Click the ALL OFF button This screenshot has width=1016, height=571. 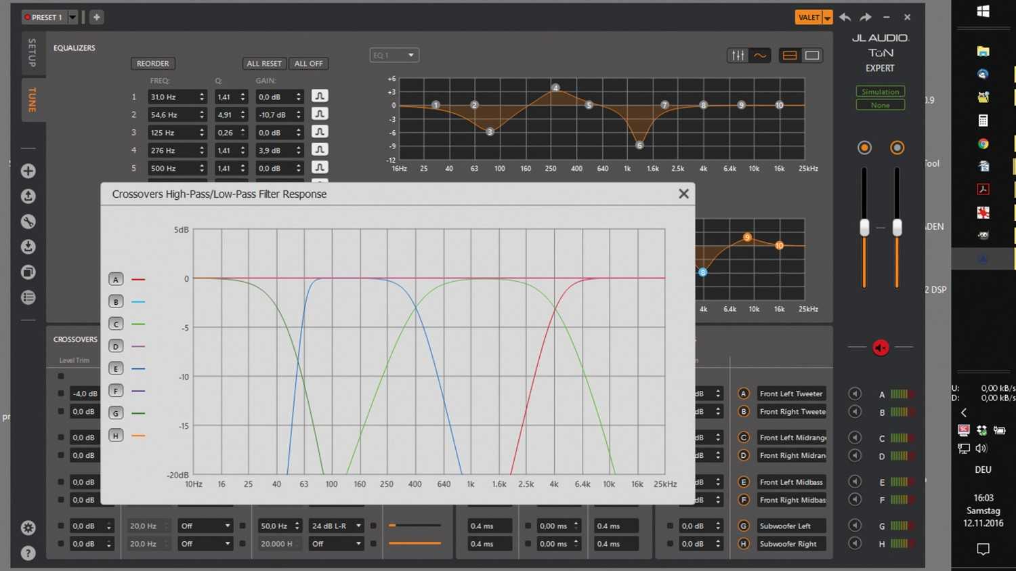309,64
